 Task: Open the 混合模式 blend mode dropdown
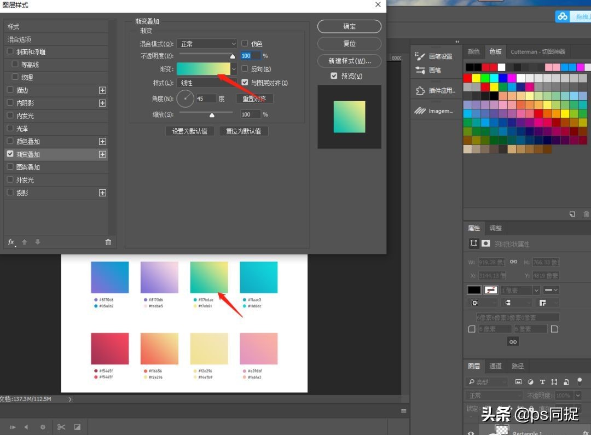pos(207,44)
